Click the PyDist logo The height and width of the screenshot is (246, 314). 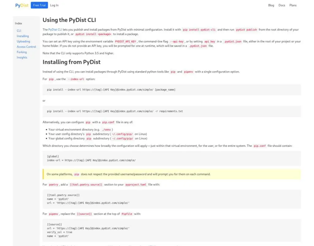click(x=22, y=6)
